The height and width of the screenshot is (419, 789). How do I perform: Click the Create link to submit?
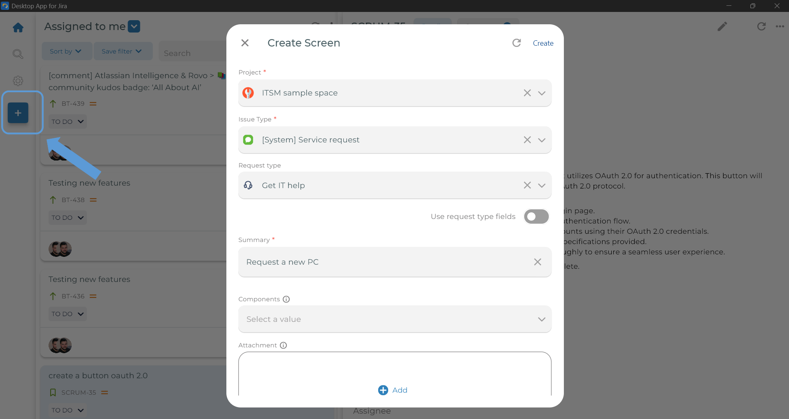click(543, 43)
